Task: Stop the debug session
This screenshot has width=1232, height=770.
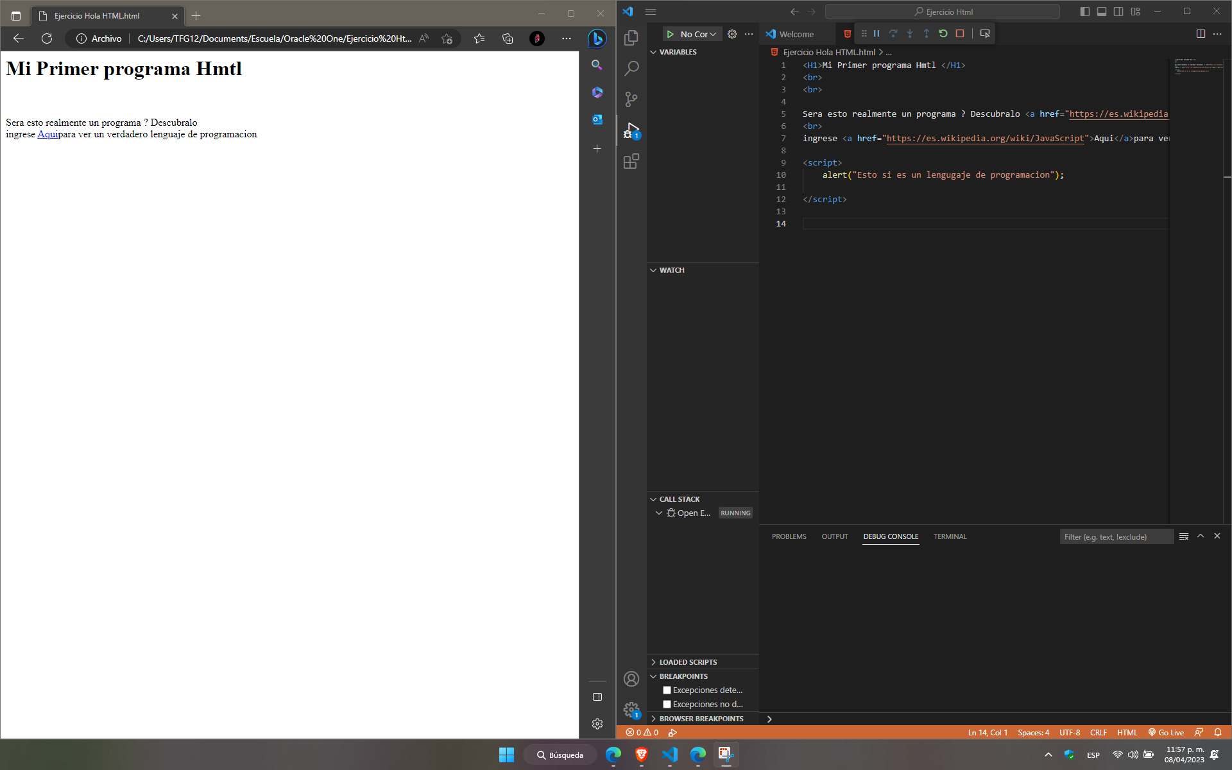Action: point(960,33)
